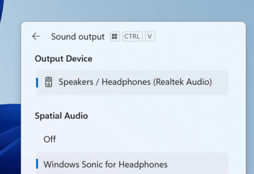This screenshot has width=254, height=174.
Task: Click blue selection bar beside Speakers device
Action: pyautogui.click(x=37, y=82)
